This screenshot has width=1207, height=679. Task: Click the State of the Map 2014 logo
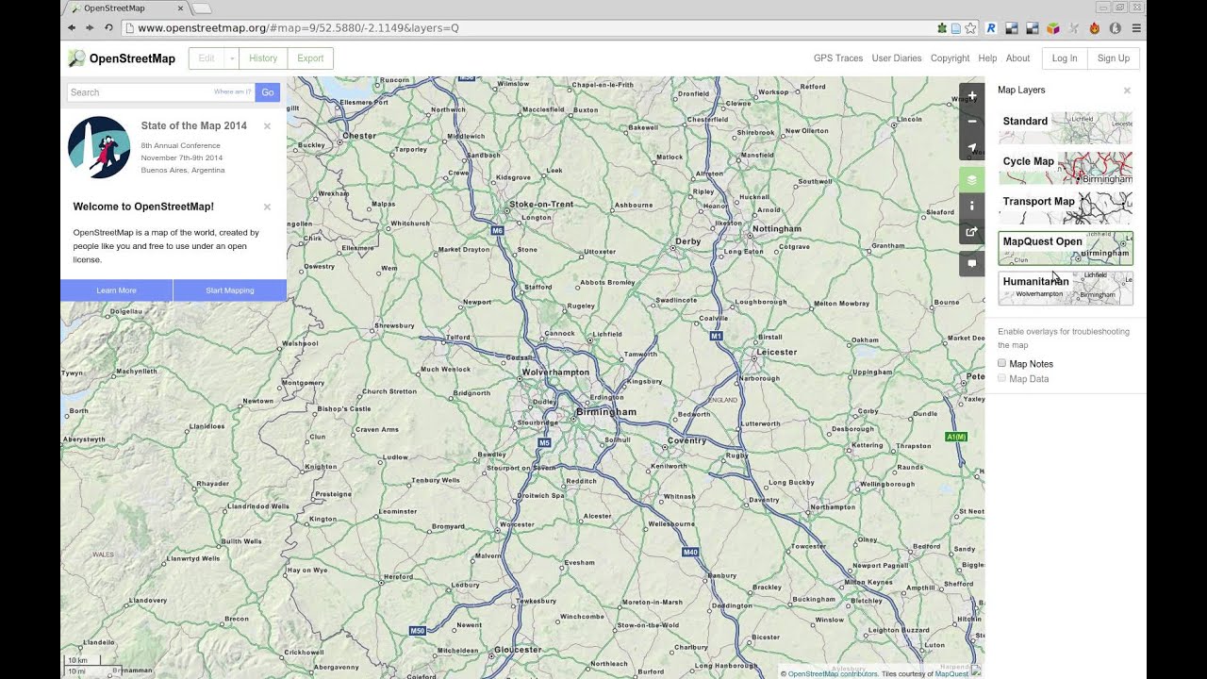(x=99, y=147)
